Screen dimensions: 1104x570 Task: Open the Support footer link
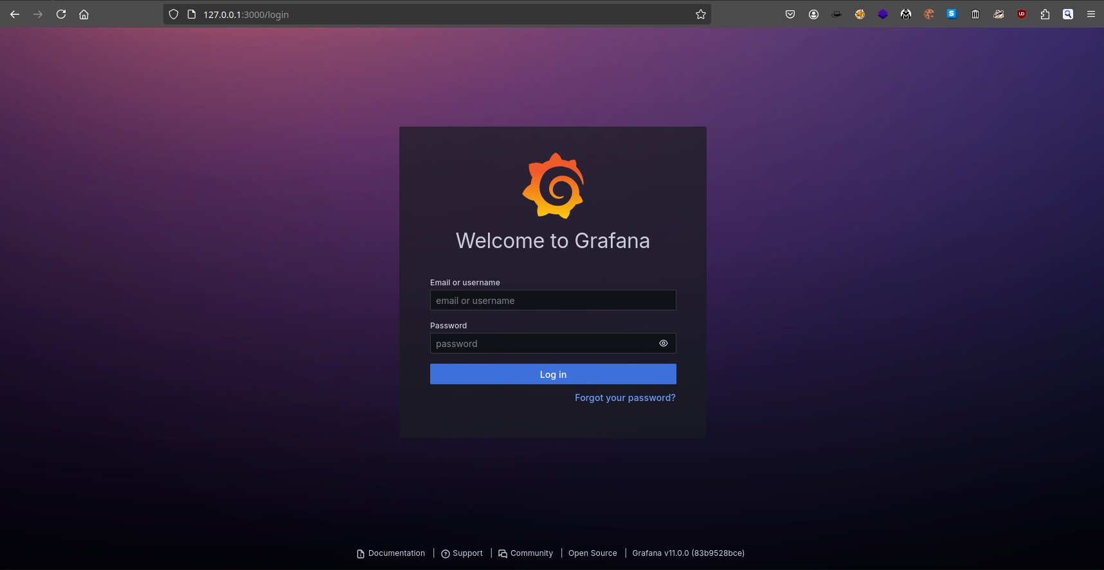pyautogui.click(x=462, y=553)
